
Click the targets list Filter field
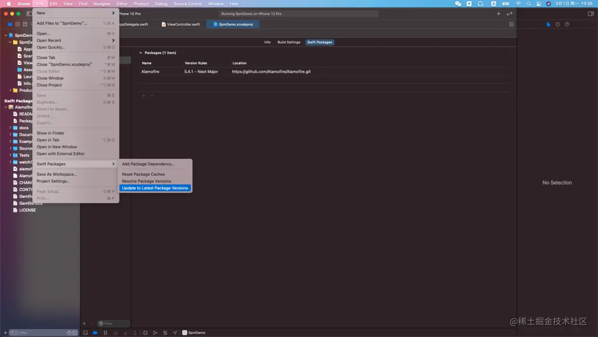[x=113, y=323]
